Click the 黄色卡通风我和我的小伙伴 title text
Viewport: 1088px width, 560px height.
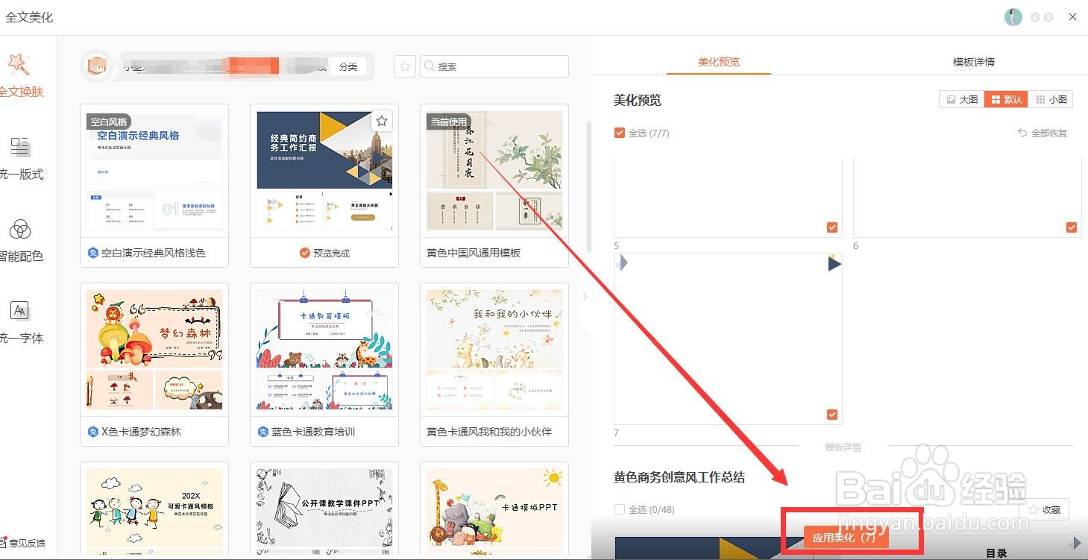coord(489,432)
